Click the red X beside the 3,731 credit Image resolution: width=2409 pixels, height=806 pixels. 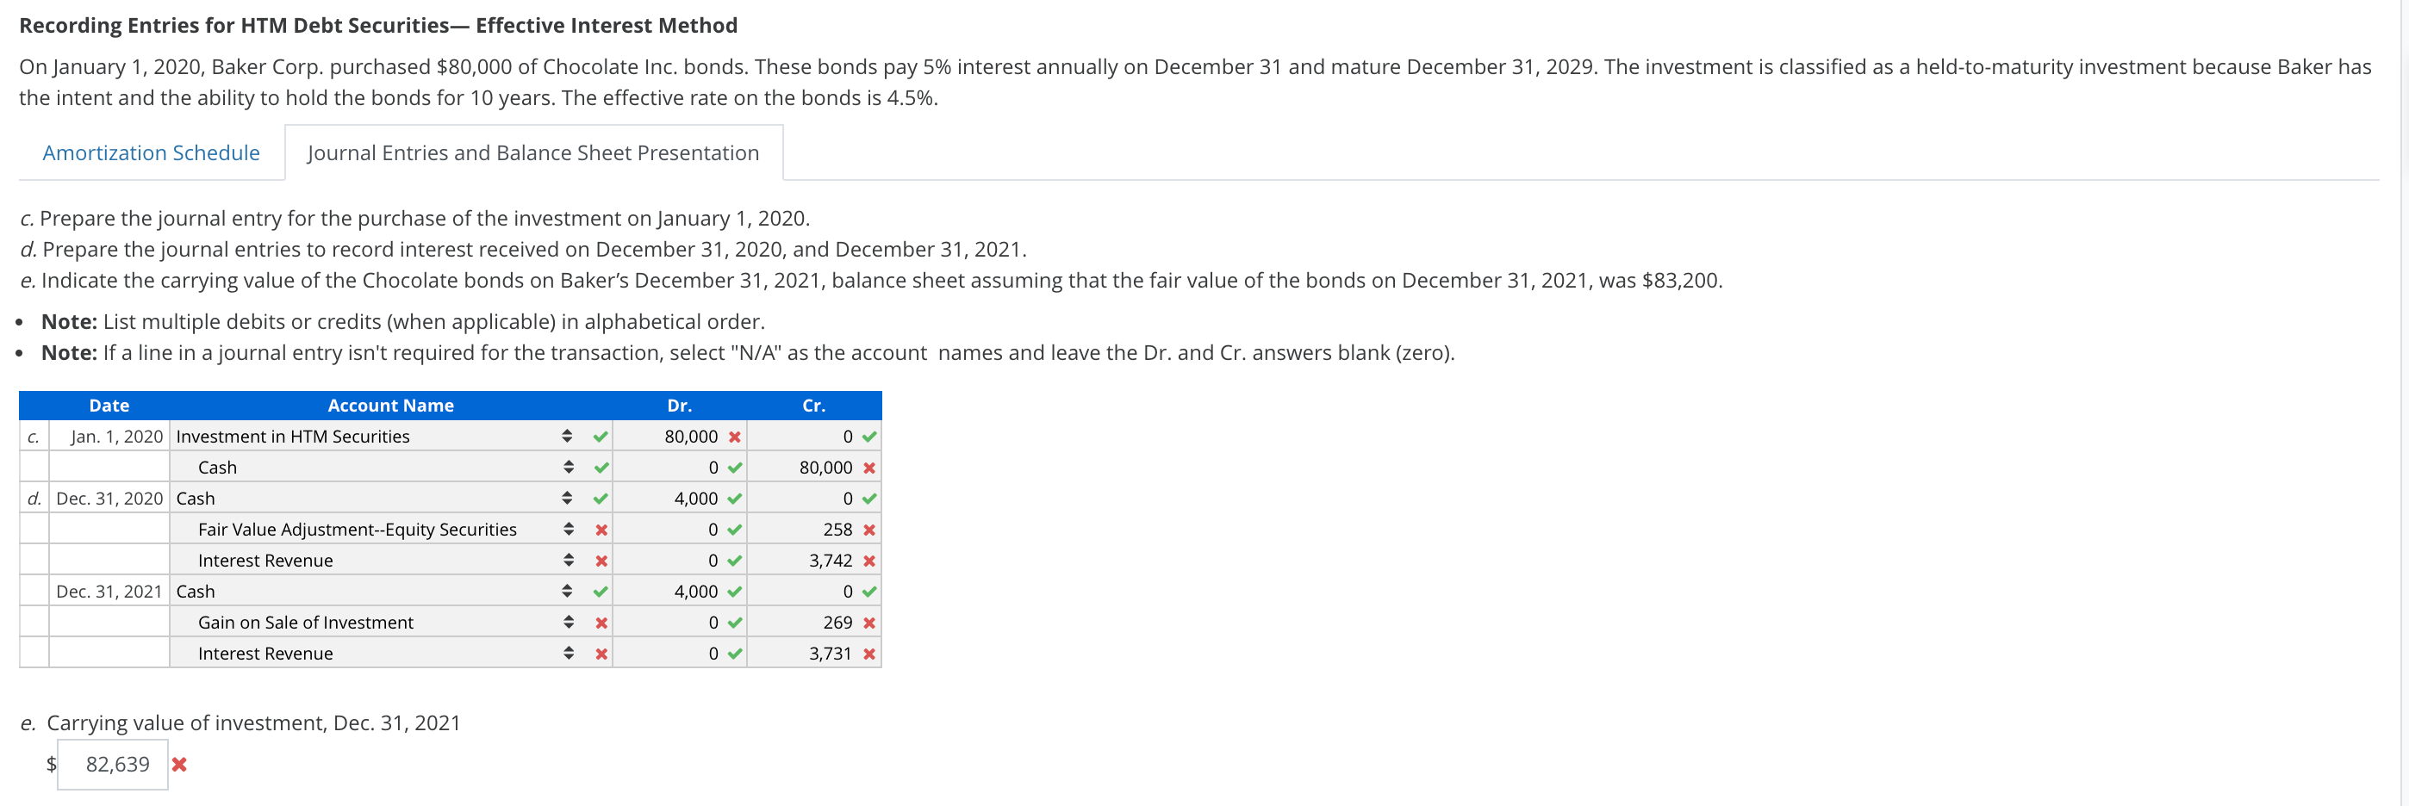(868, 653)
